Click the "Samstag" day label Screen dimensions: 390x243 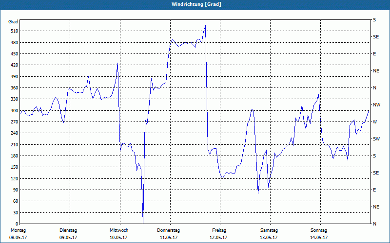(269, 230)
